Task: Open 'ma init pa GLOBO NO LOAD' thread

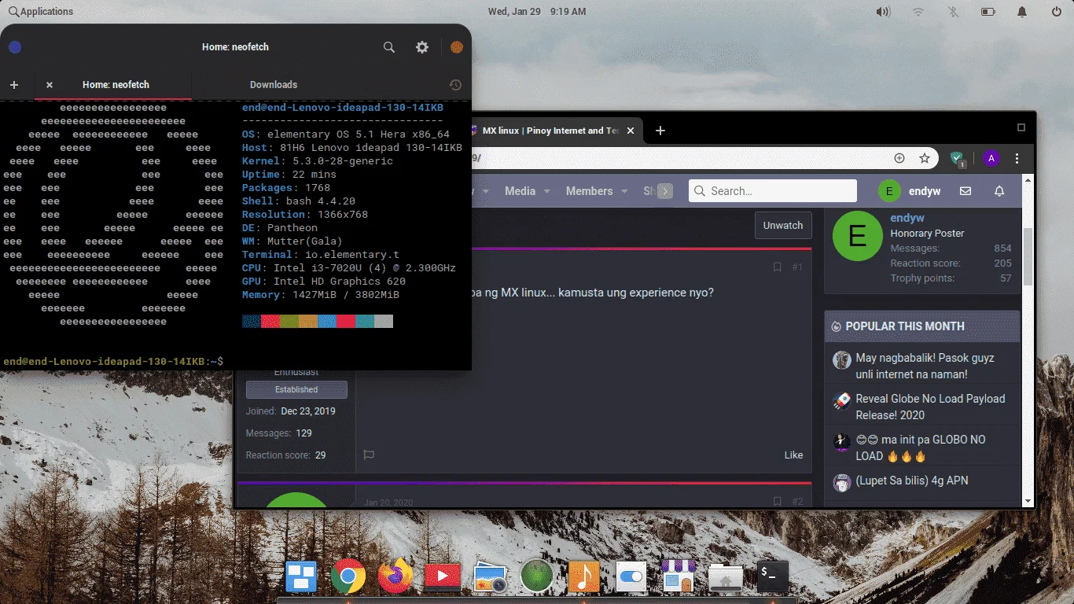Action: pos(920,447)
